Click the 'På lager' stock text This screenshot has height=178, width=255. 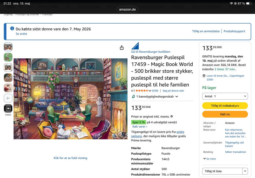point(209,88)
